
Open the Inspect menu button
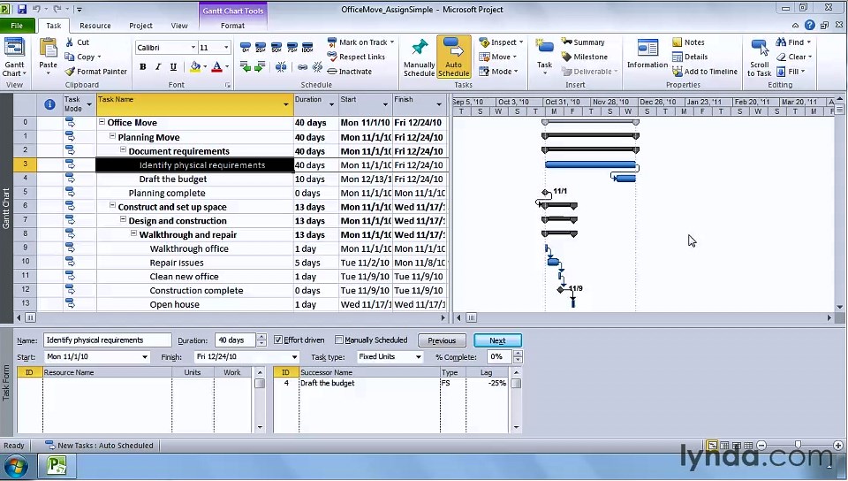(x=502, y=42)
